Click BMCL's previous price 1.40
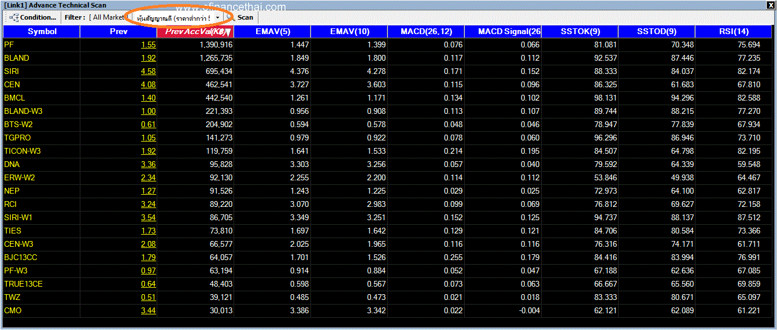Image resolution: width=777 pixels, height=330 pixels. coord(148,98)
